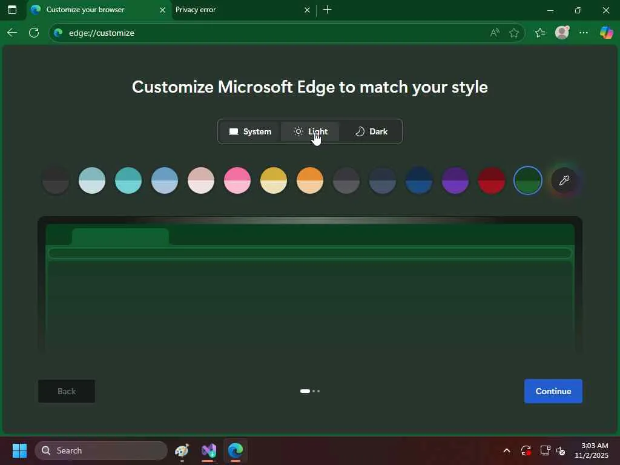
Task: Open Settings and more ellipsis menu
Action: (584, 33)
